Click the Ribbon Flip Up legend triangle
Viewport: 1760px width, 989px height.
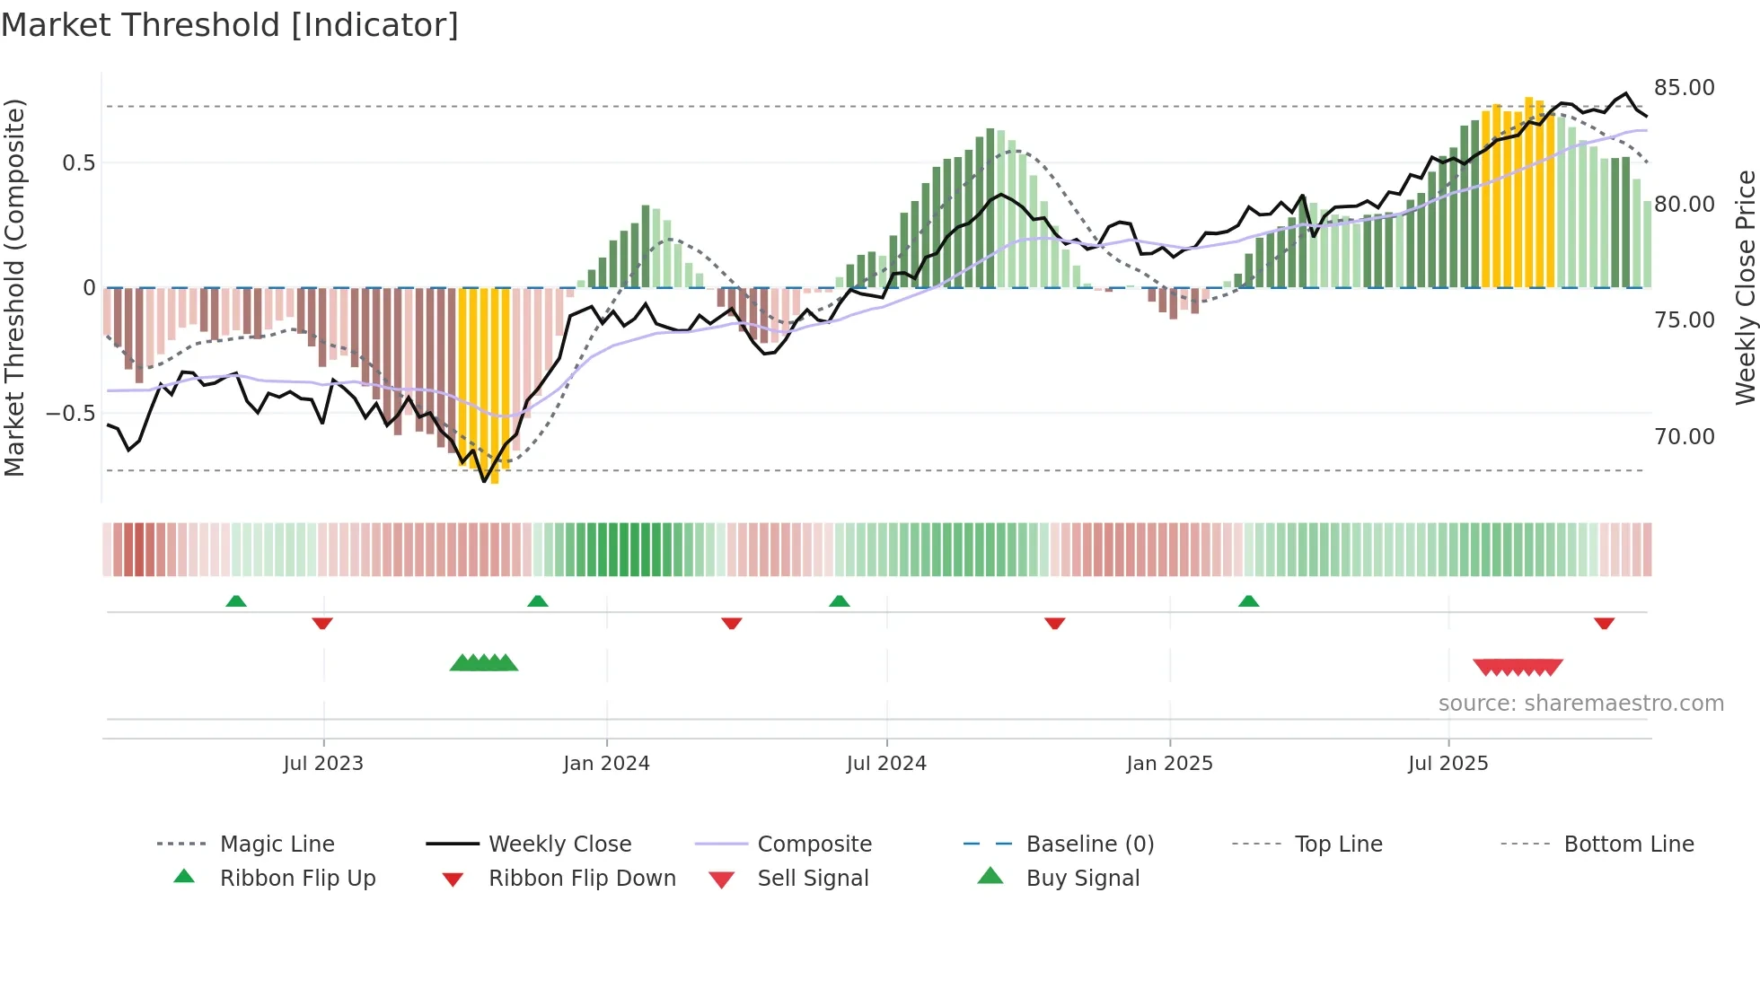pos(184,877)
